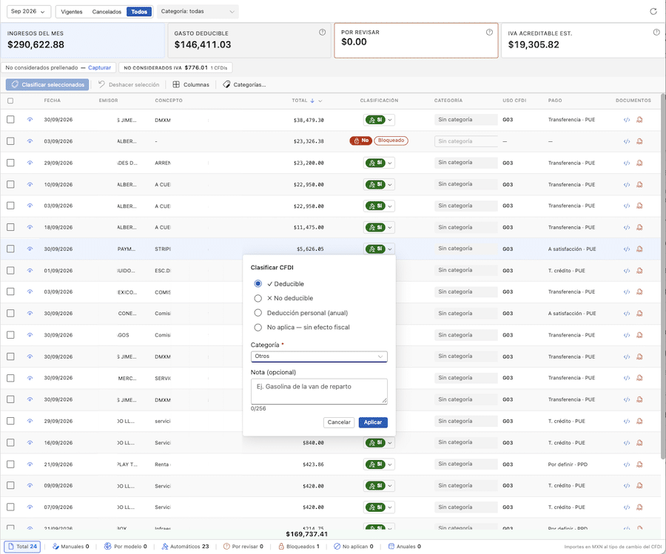The height and width of the screenshot is (554, 666).
Task: Open XML for the blocked $23,326.38 row
Action: point(627,141)
